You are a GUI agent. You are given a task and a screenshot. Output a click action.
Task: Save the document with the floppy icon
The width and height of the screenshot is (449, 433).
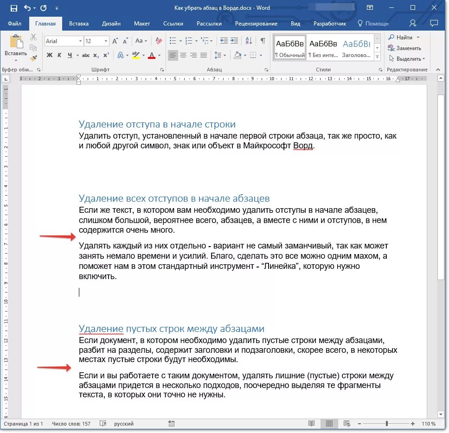(x=13, y=8)
